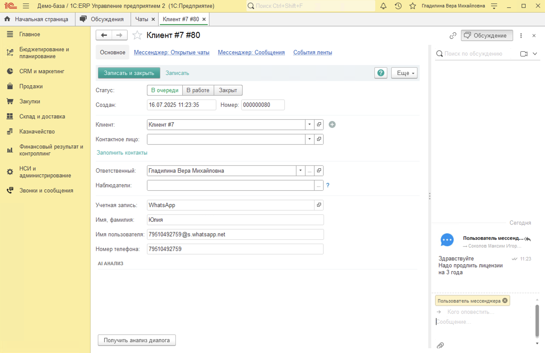545x353 pixels.
Task: Click the Заполнить контакты link
Action: (122, 153)
